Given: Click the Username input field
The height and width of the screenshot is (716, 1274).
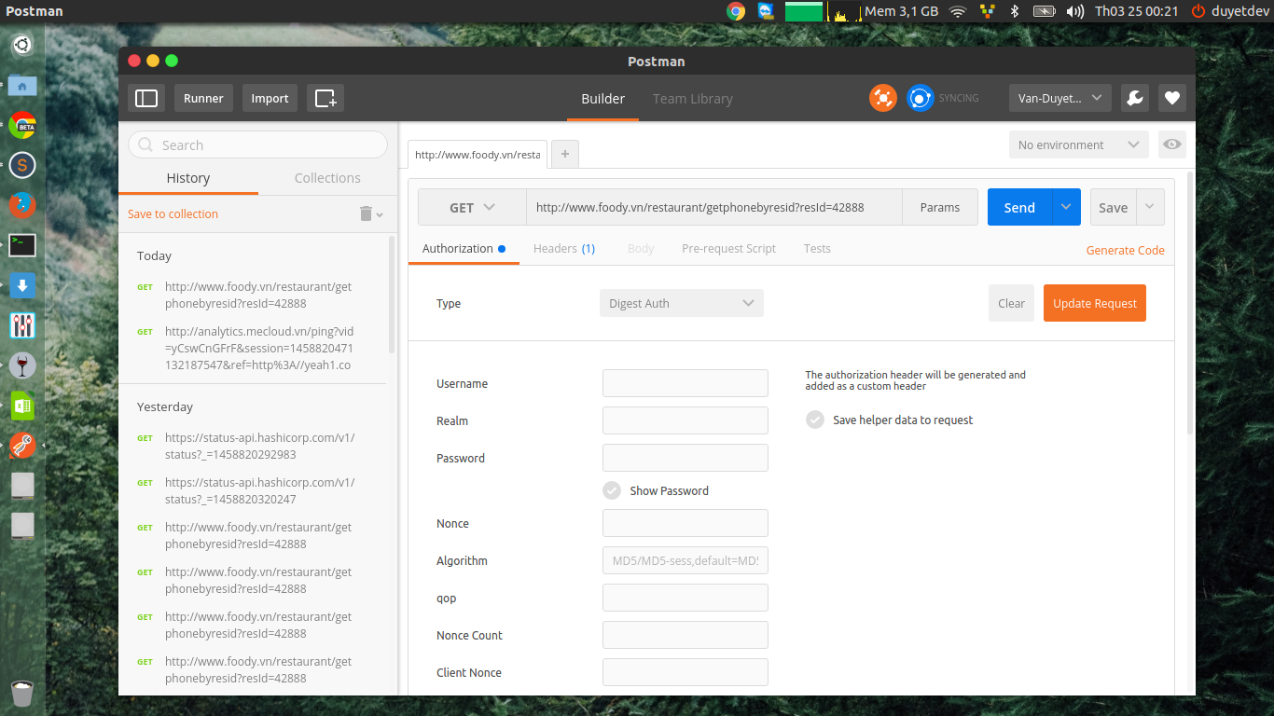Looking at the screenshot, I should click(x=685, y=383).
